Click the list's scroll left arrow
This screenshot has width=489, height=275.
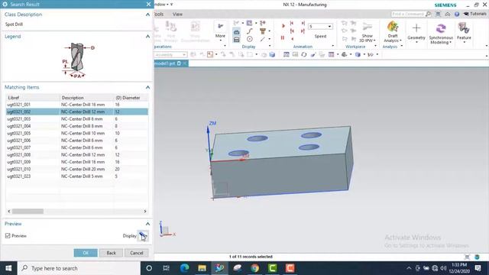(9, 211)
